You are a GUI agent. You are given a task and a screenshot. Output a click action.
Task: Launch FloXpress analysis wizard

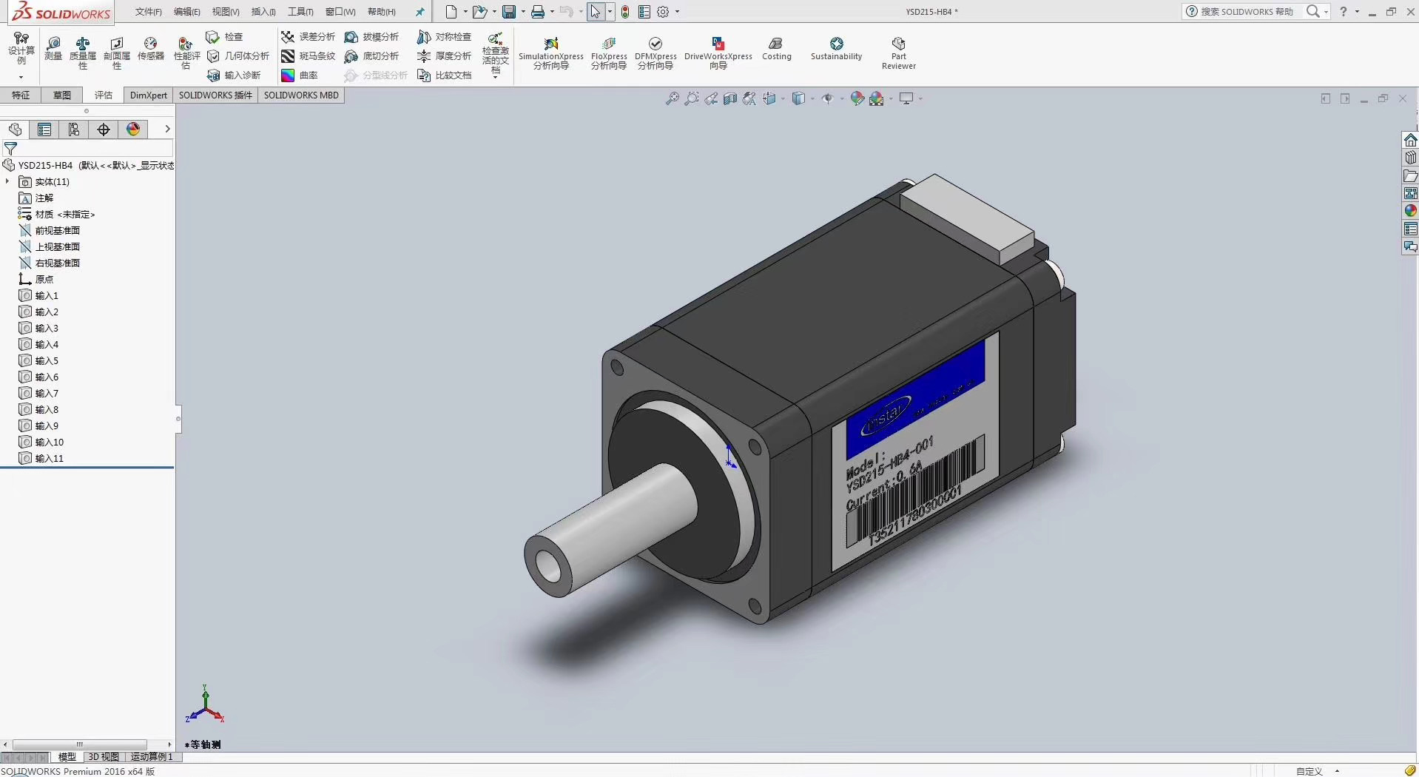tap(609, 53)
